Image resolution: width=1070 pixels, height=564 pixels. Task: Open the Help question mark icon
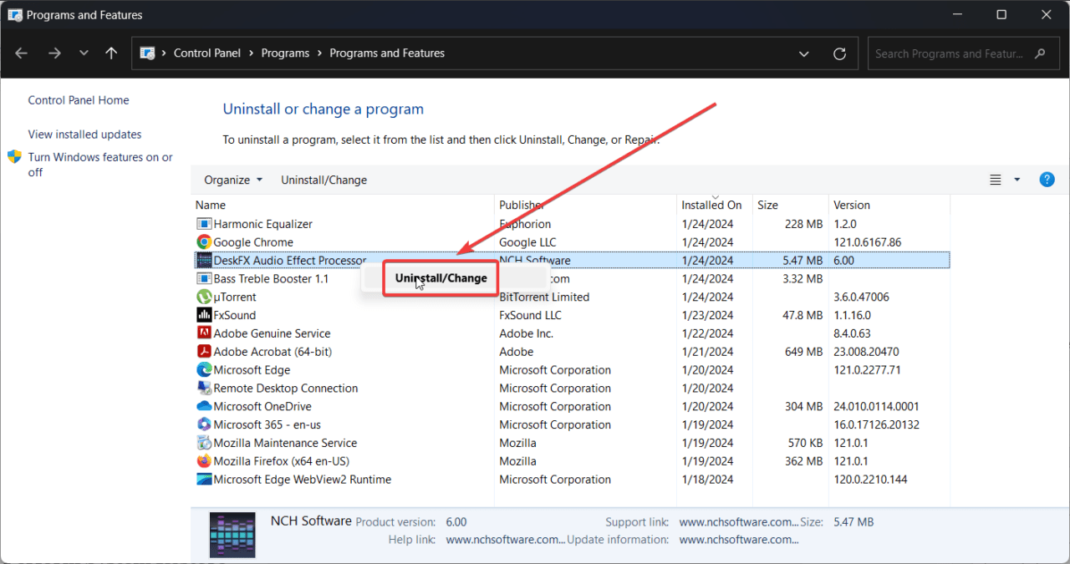click(x=1047, y=180)
